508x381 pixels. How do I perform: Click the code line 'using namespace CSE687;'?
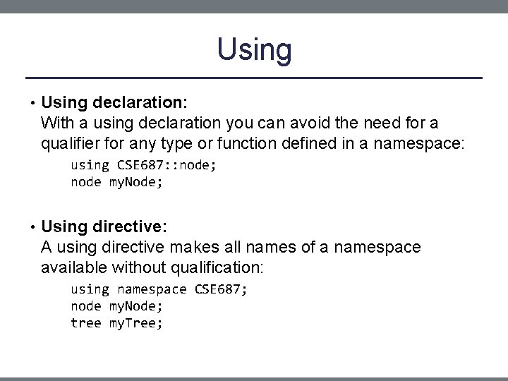(x=159, y=290)
